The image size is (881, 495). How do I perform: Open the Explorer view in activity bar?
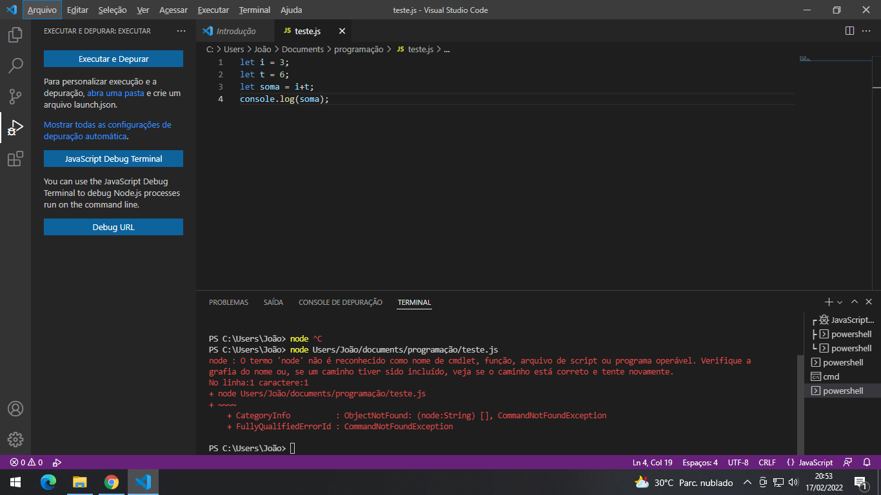(x=15, y=35)
